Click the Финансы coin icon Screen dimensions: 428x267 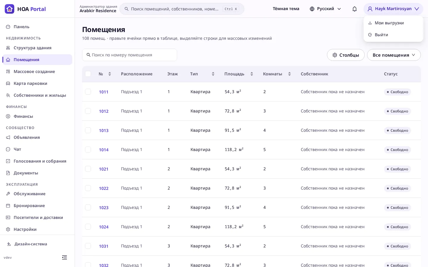tap(8, 116)
